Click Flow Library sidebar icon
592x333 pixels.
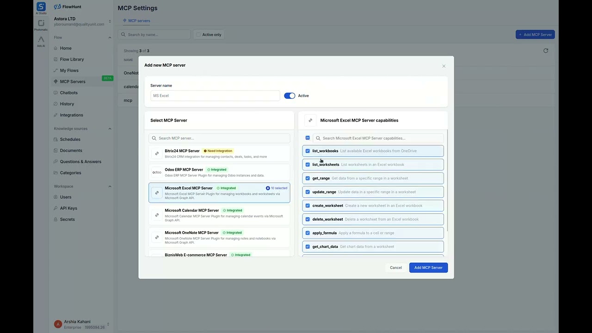[56, 59]
